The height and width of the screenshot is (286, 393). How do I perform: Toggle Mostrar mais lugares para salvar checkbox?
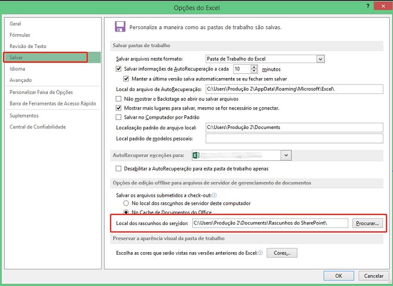pyautogui.click(x=118, y=108)
